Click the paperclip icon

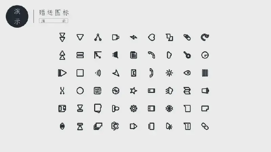[x=187, y=37]
